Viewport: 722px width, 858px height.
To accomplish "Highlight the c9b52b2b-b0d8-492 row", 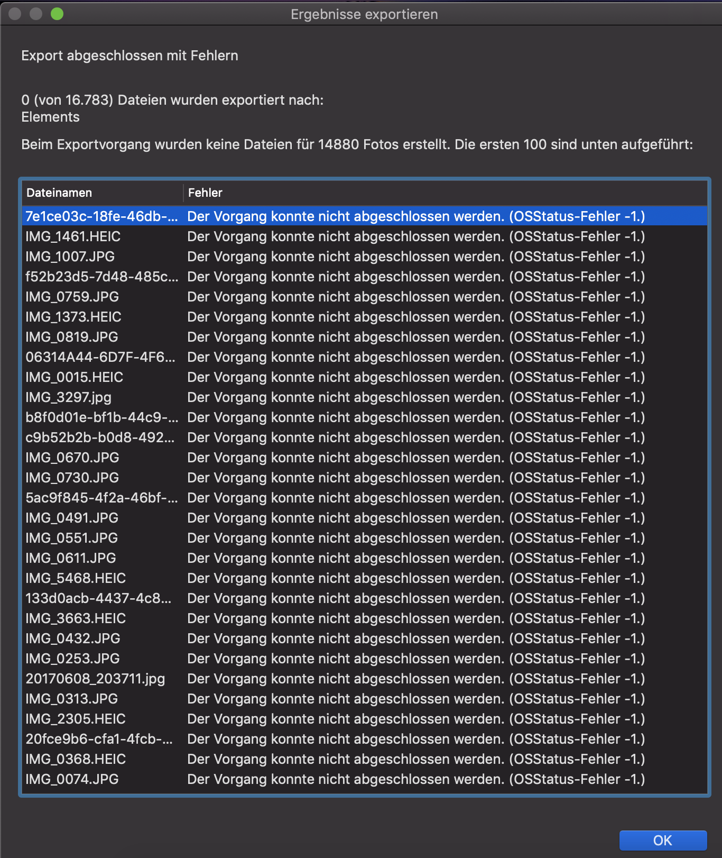I will click(x=100, y=437).
